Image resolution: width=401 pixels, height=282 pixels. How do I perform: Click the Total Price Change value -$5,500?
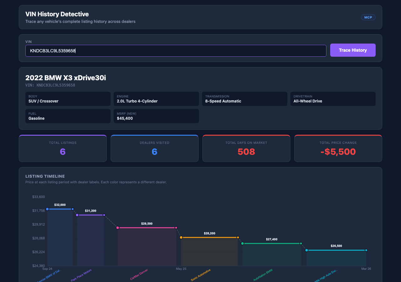pos(338,152)
